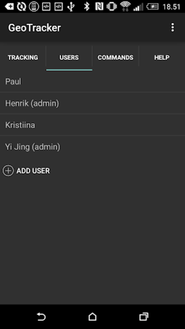
Task: Switch to the Tracking tab
Action: pyautogui.click(x=23, y=58)
